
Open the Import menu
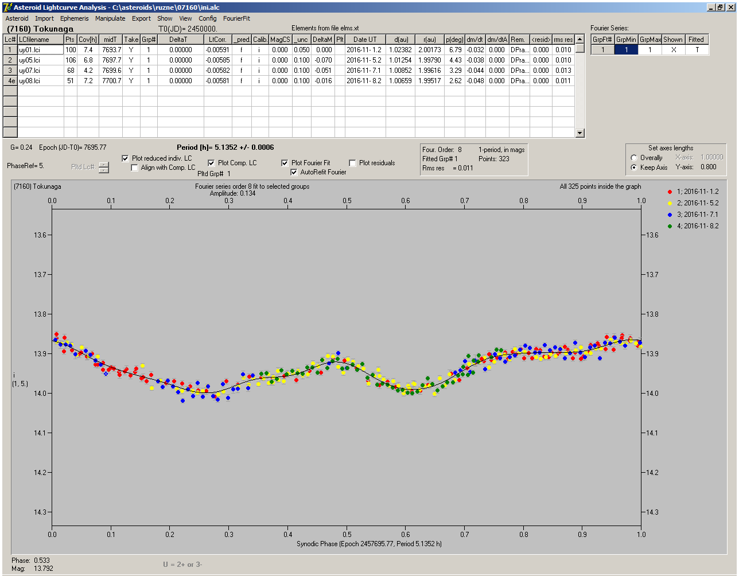pyautogui.click(x=44, y=18)
